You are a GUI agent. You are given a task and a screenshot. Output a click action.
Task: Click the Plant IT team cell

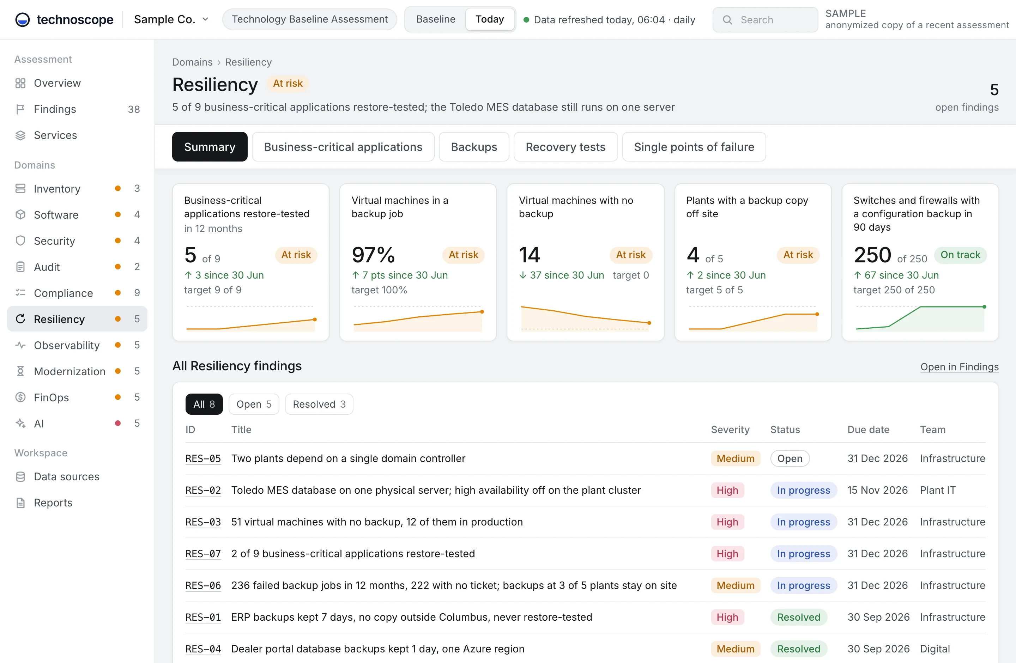click(937, 490)
